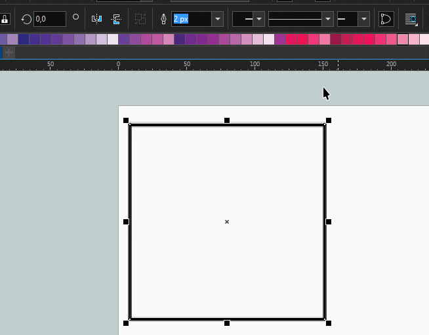The width and height of the screenshot is (429, 335).
Task: Open the outline width dropdown arrow
Action: (x=217, y=19)
